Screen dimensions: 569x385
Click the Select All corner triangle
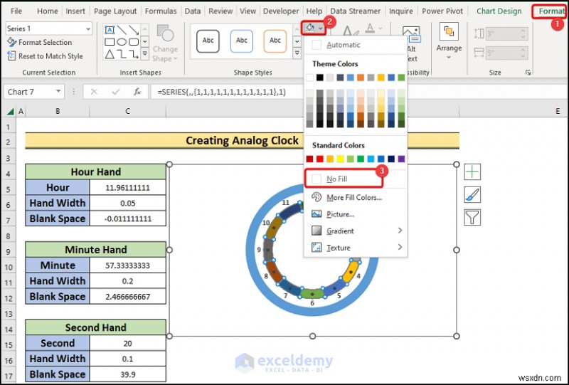coord(10,111)
